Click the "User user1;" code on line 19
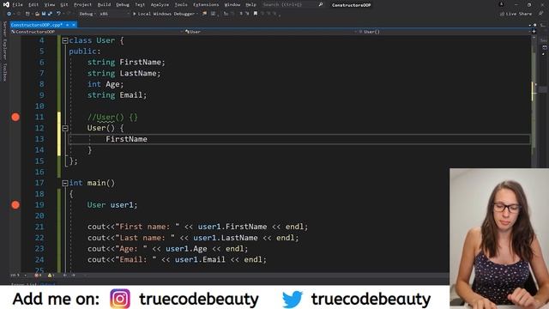The height and width of the screenshot is (309, 549). 112,205
